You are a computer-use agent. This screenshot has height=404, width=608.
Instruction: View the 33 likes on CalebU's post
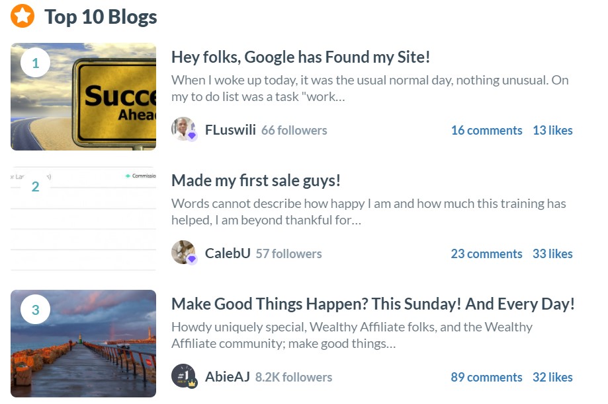click(552, 253)
